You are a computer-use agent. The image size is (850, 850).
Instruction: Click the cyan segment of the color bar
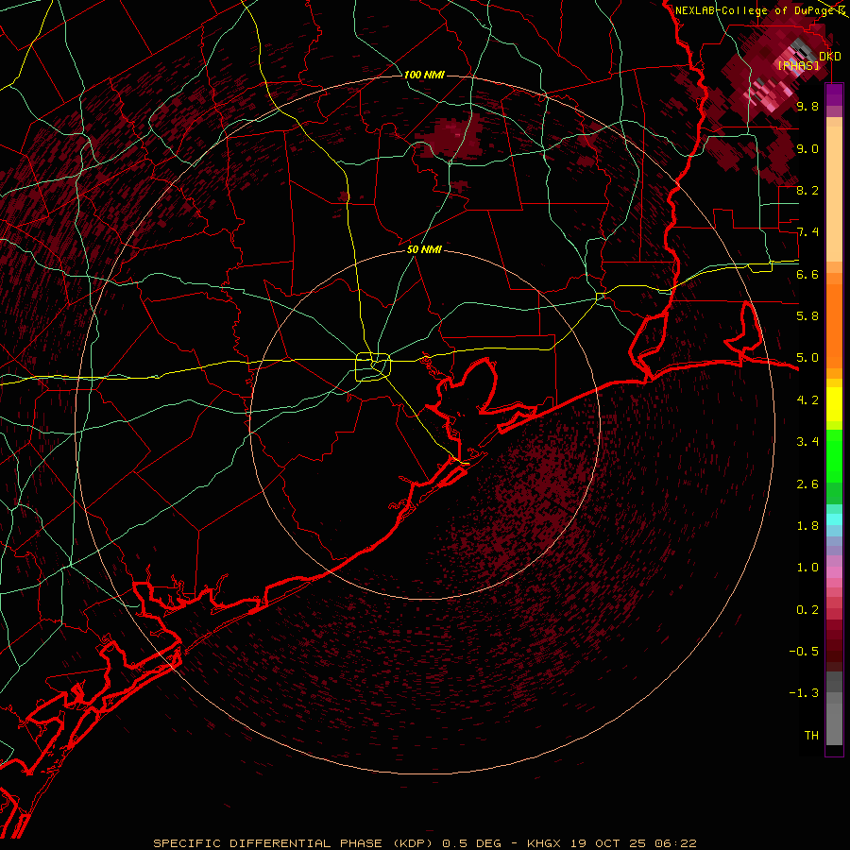tap(834, 519)
